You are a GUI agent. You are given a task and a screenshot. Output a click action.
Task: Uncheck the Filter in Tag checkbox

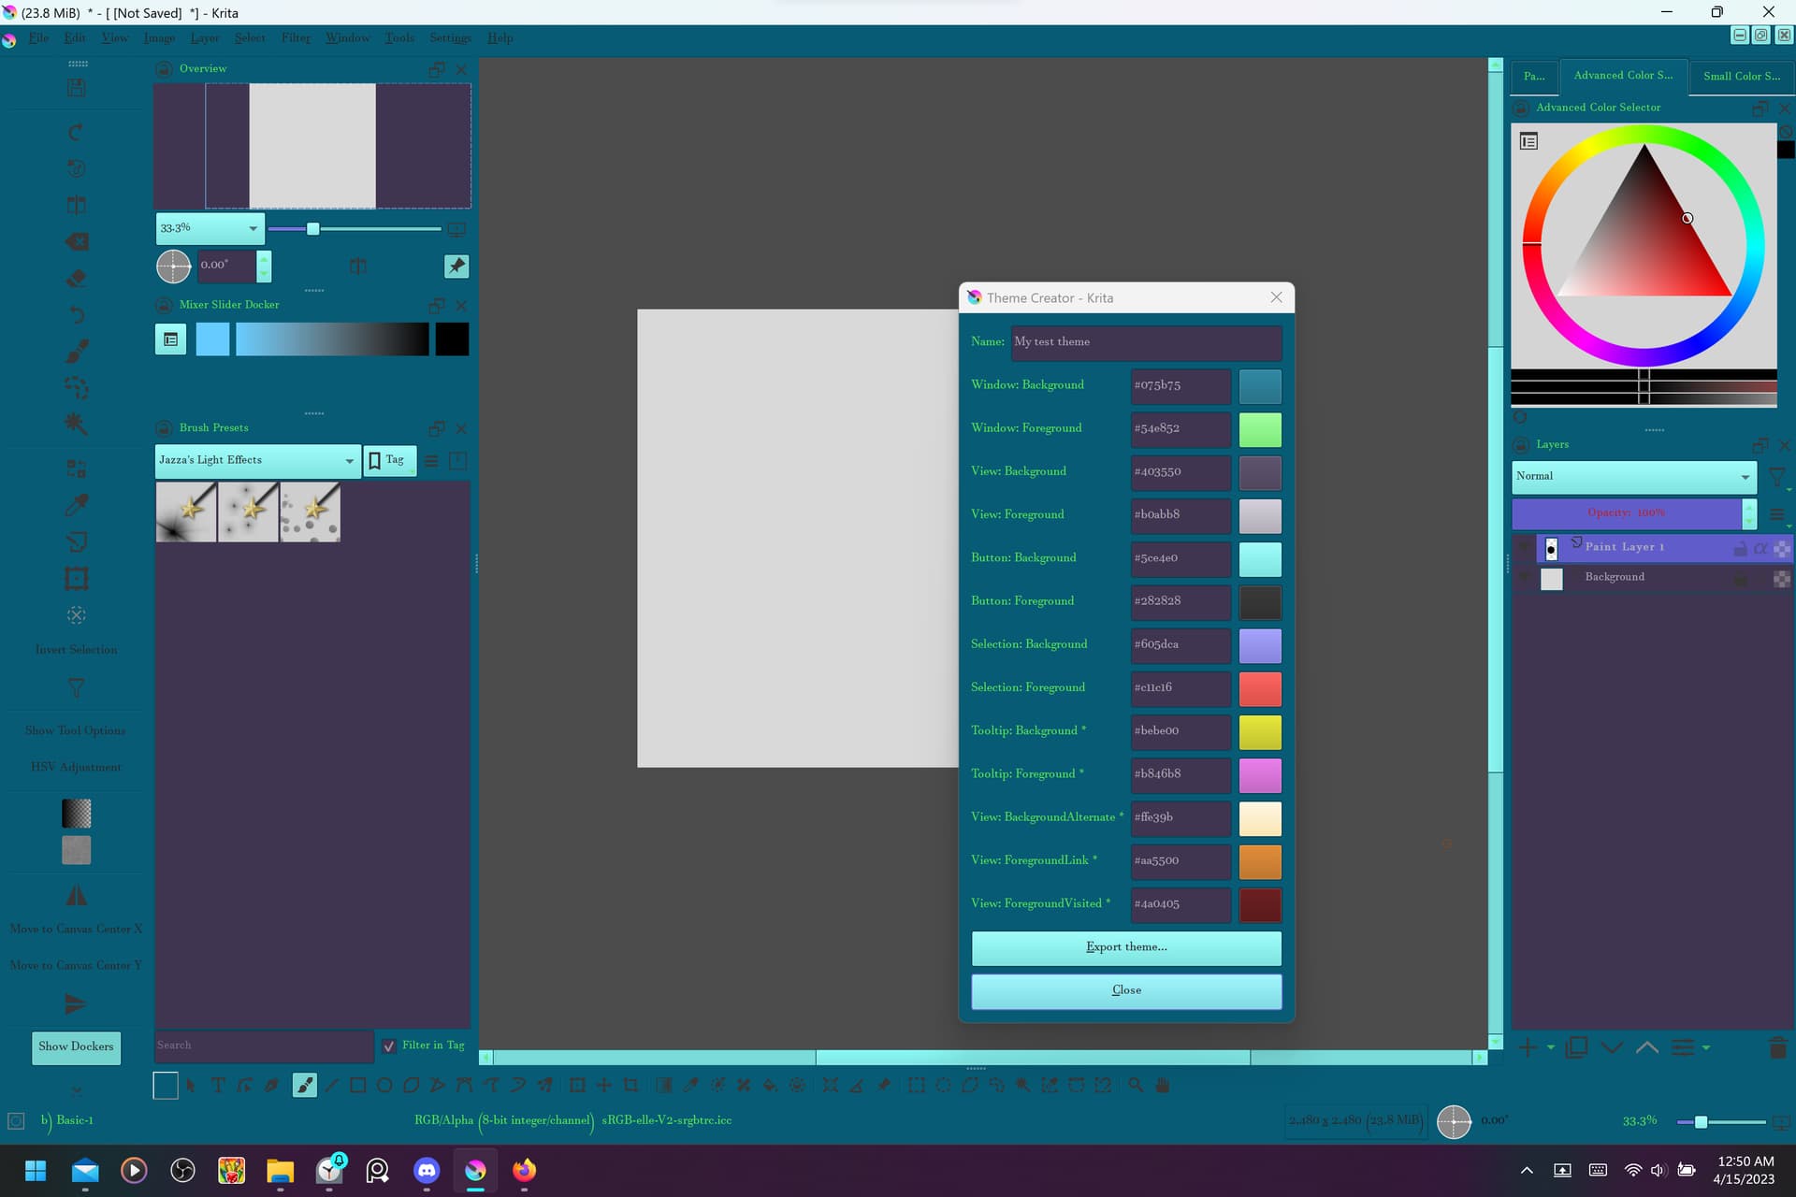click(389, 1046)
